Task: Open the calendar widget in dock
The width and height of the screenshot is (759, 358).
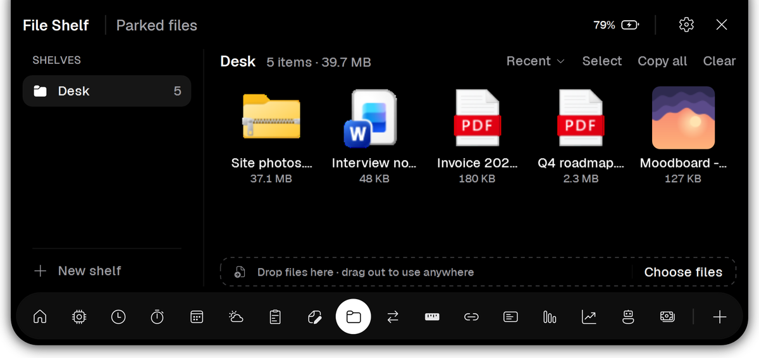Action: point(197,317)
